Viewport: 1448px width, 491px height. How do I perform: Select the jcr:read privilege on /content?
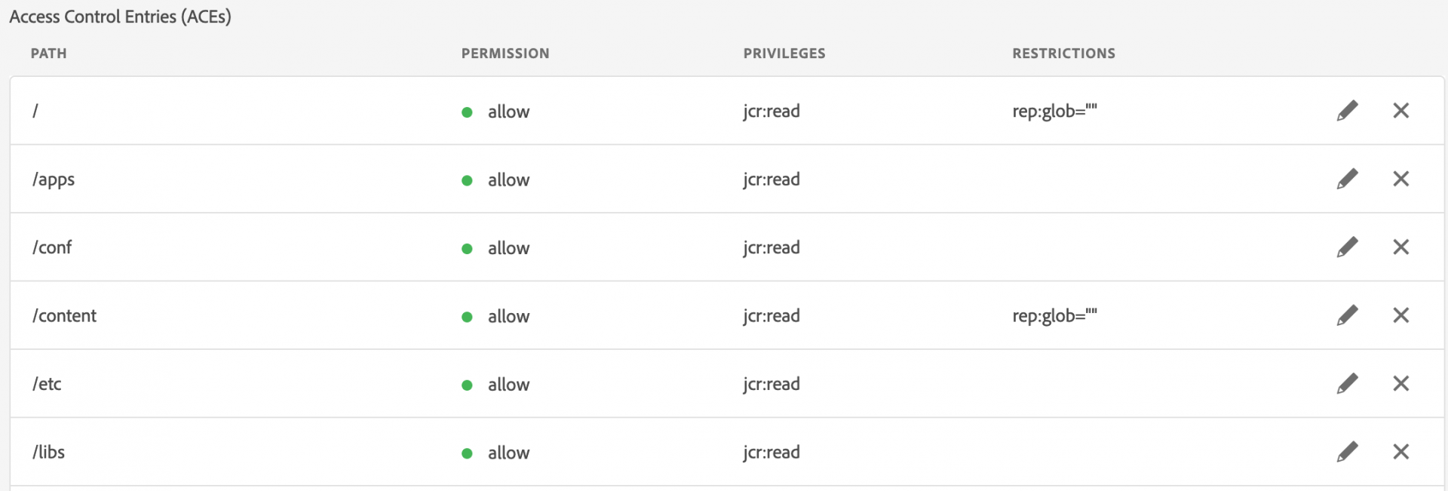click(771, 315)
